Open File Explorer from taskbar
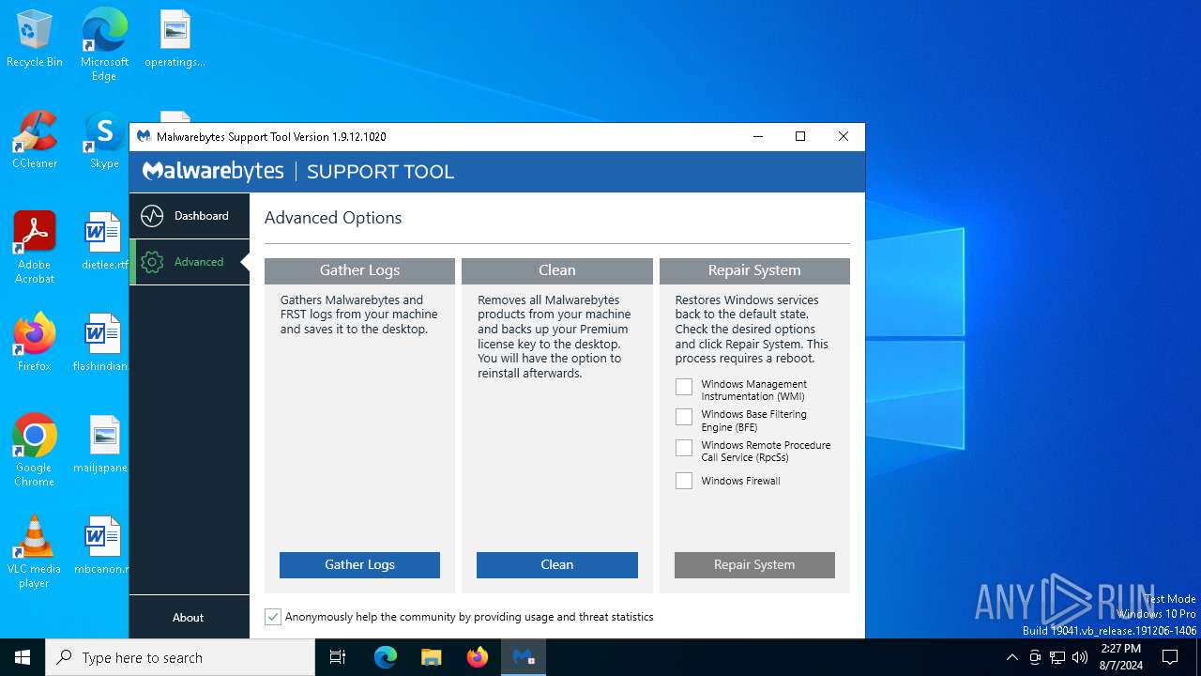Image resolution: width=1201 pixels, height=676 pixels. 431,657
